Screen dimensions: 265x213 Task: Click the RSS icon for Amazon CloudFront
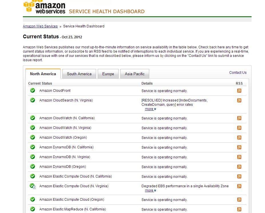(x=239, y=91)
